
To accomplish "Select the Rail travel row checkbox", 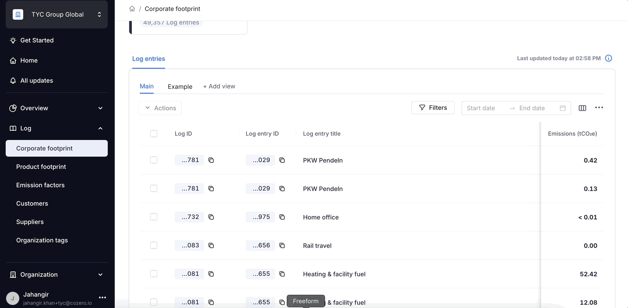I will [154, 245].
